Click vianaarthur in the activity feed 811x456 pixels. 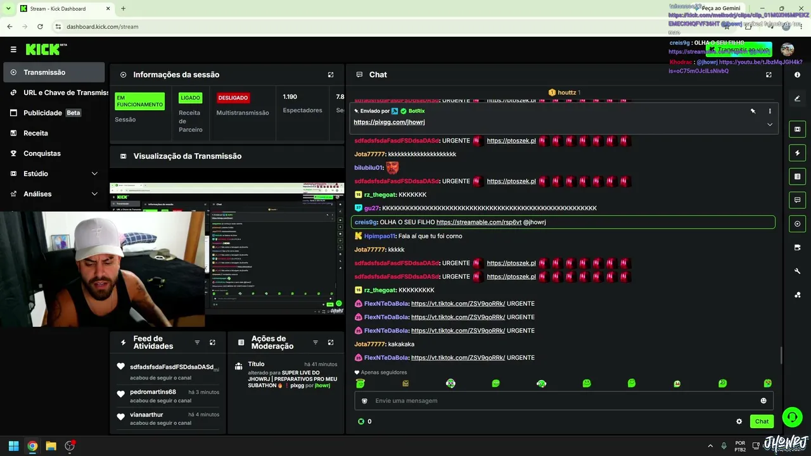click(x=146, y=415)
